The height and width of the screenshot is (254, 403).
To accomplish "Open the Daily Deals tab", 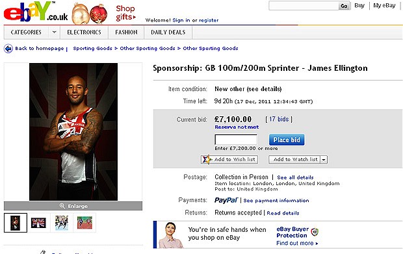I will (x=168, y=32).
